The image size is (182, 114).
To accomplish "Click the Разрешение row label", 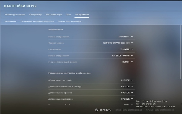I will 55,49.
